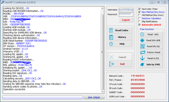
Task: Toggle New Method (Any Knox) checkbox
Action: point(140,12)
